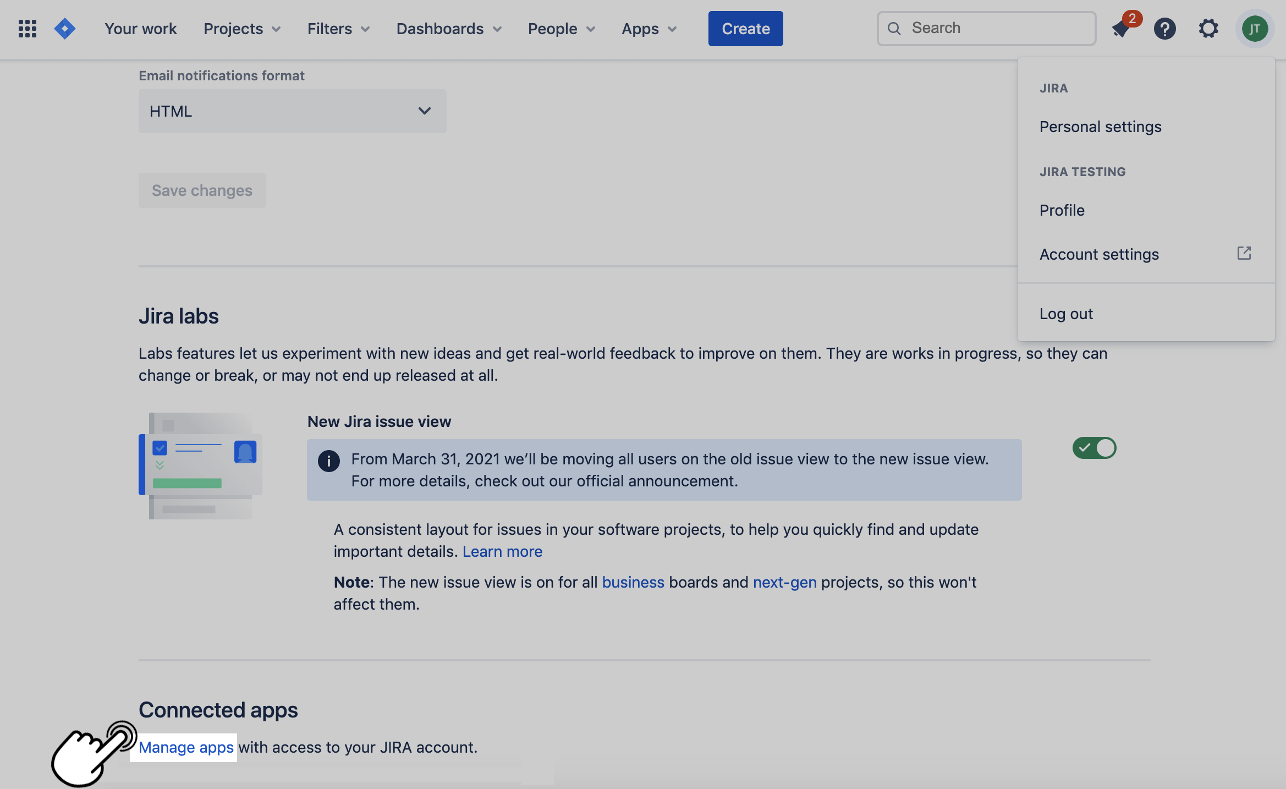Click the Create button
Image resolution: width=1286 pixels, height=789 pixels.
745,28
